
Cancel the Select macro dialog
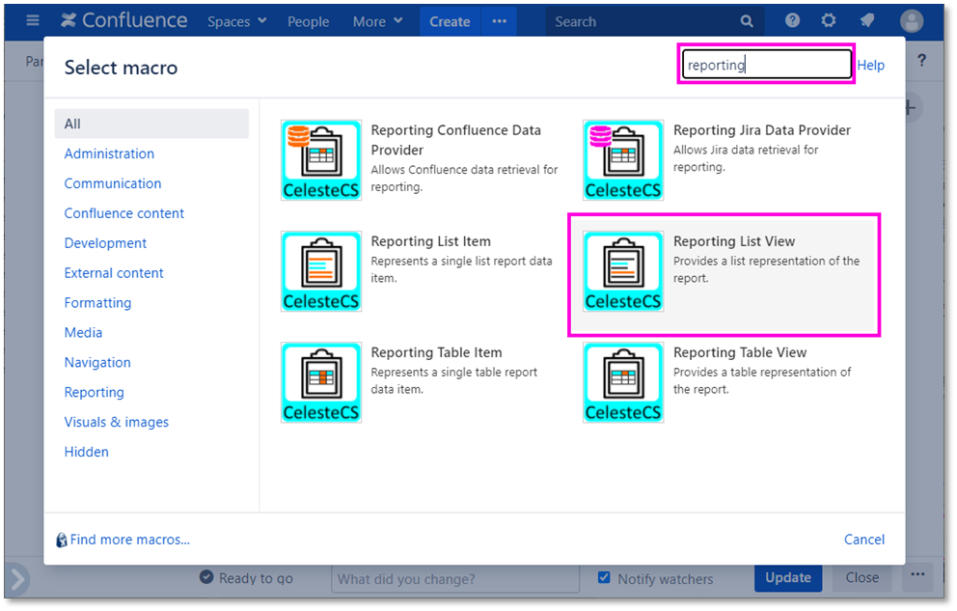click(864, 540)
